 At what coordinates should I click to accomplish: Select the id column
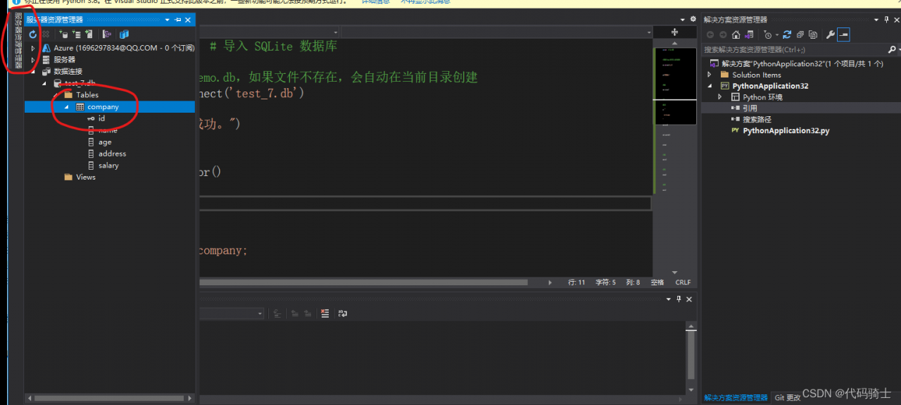[x=101, y=118]
